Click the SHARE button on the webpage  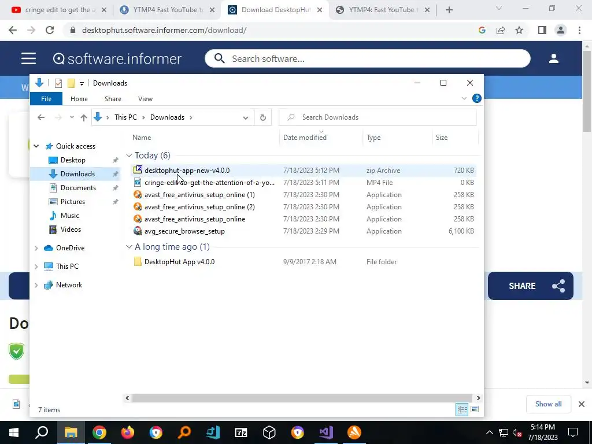(531, 286)
